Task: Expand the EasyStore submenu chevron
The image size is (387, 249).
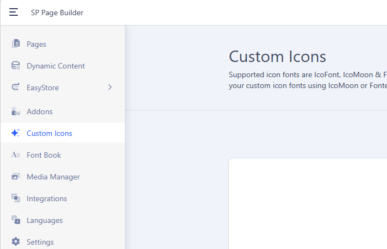Action: click(110, 87)
